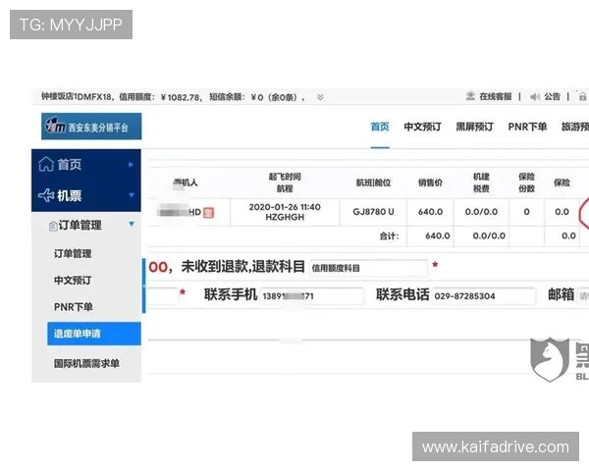589x471 pixels.
Task: Collapse the 订单管理 section arrow
Action: click(132, 224)
